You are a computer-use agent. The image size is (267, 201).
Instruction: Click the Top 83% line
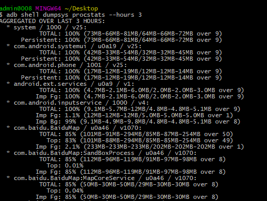click(x=140, y=140)
